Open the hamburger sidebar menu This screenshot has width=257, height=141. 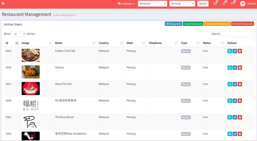tap(3, 3)
